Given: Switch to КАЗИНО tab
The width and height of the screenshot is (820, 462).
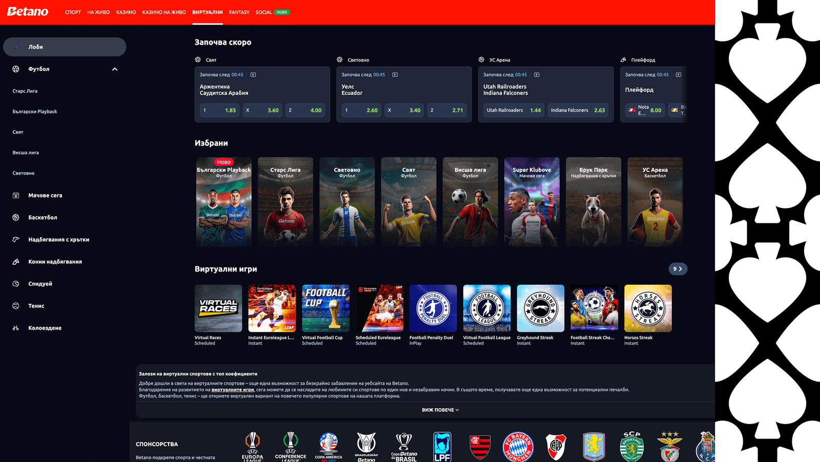Looking at the screenshot, I should pos(126,12).
